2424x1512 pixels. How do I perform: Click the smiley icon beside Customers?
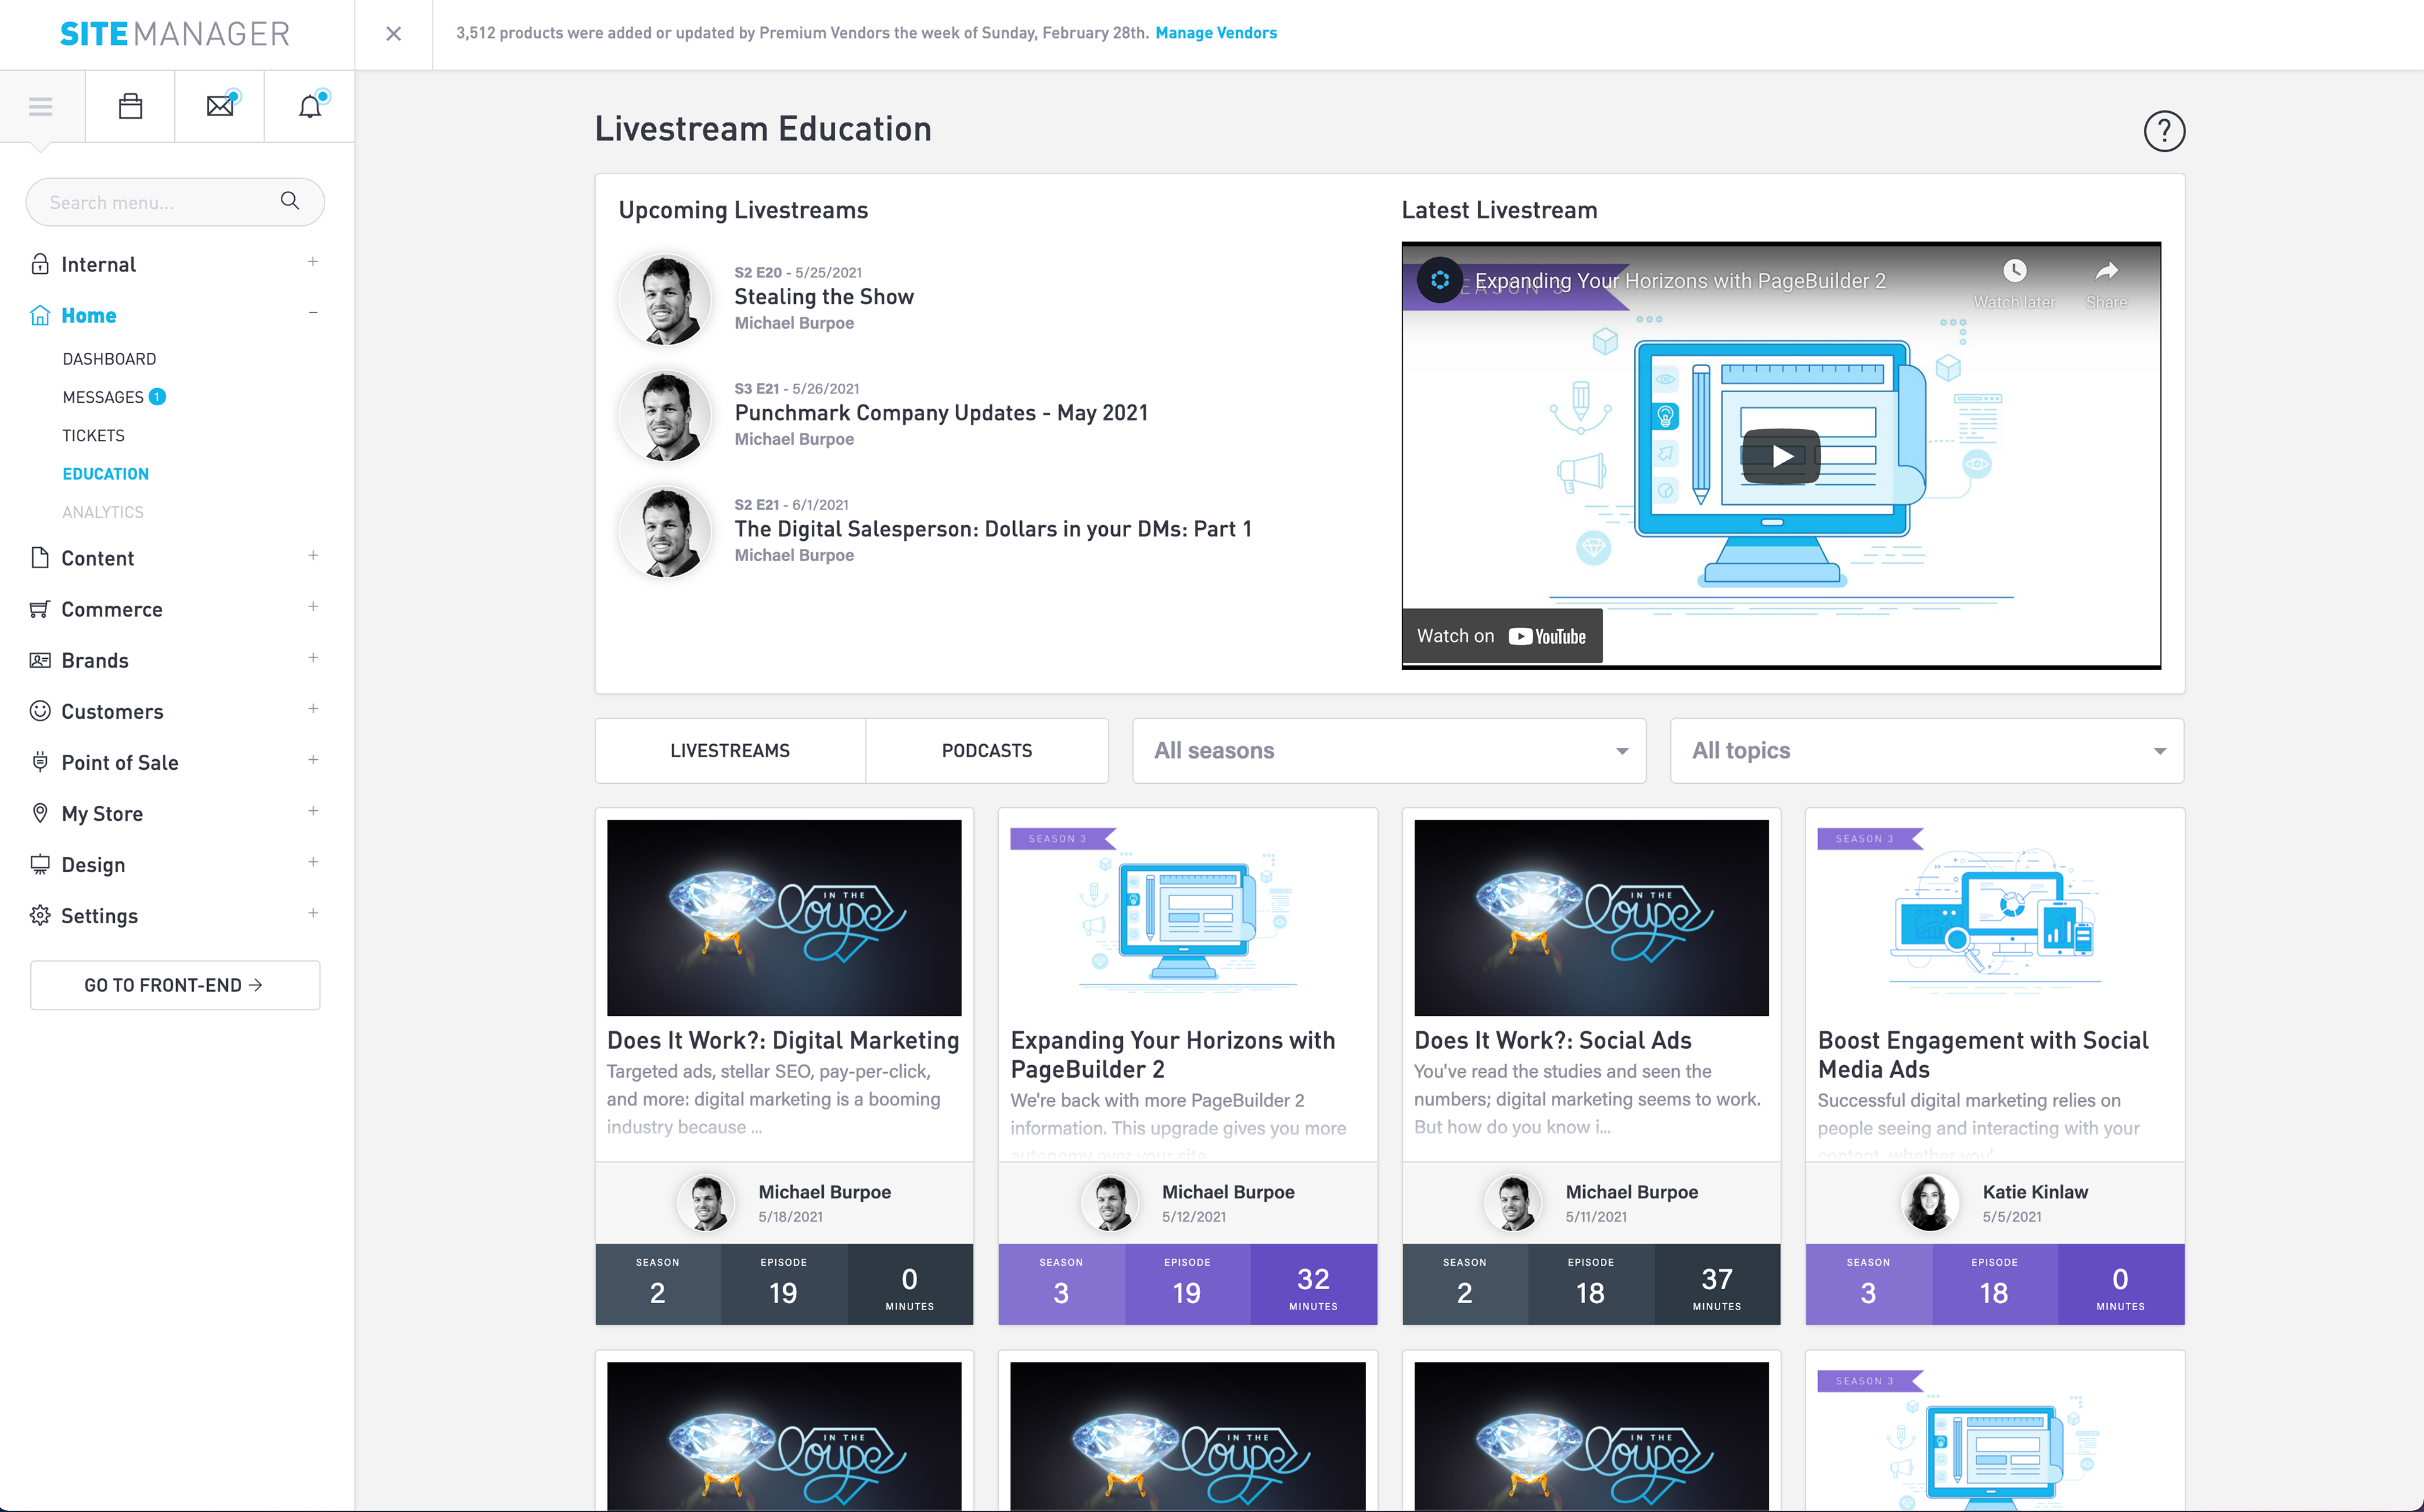point(40,711)
